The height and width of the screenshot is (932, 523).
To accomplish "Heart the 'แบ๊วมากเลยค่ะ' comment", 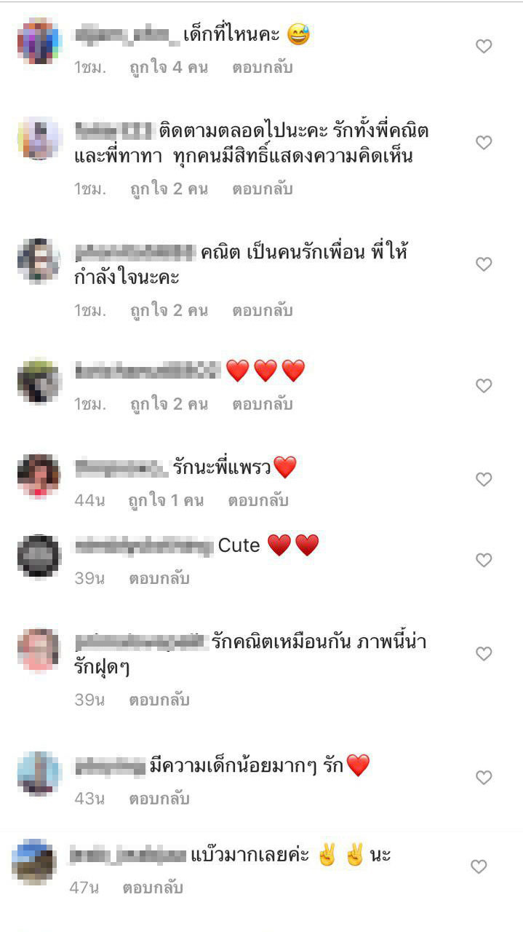I will click(x=478, y=867).
